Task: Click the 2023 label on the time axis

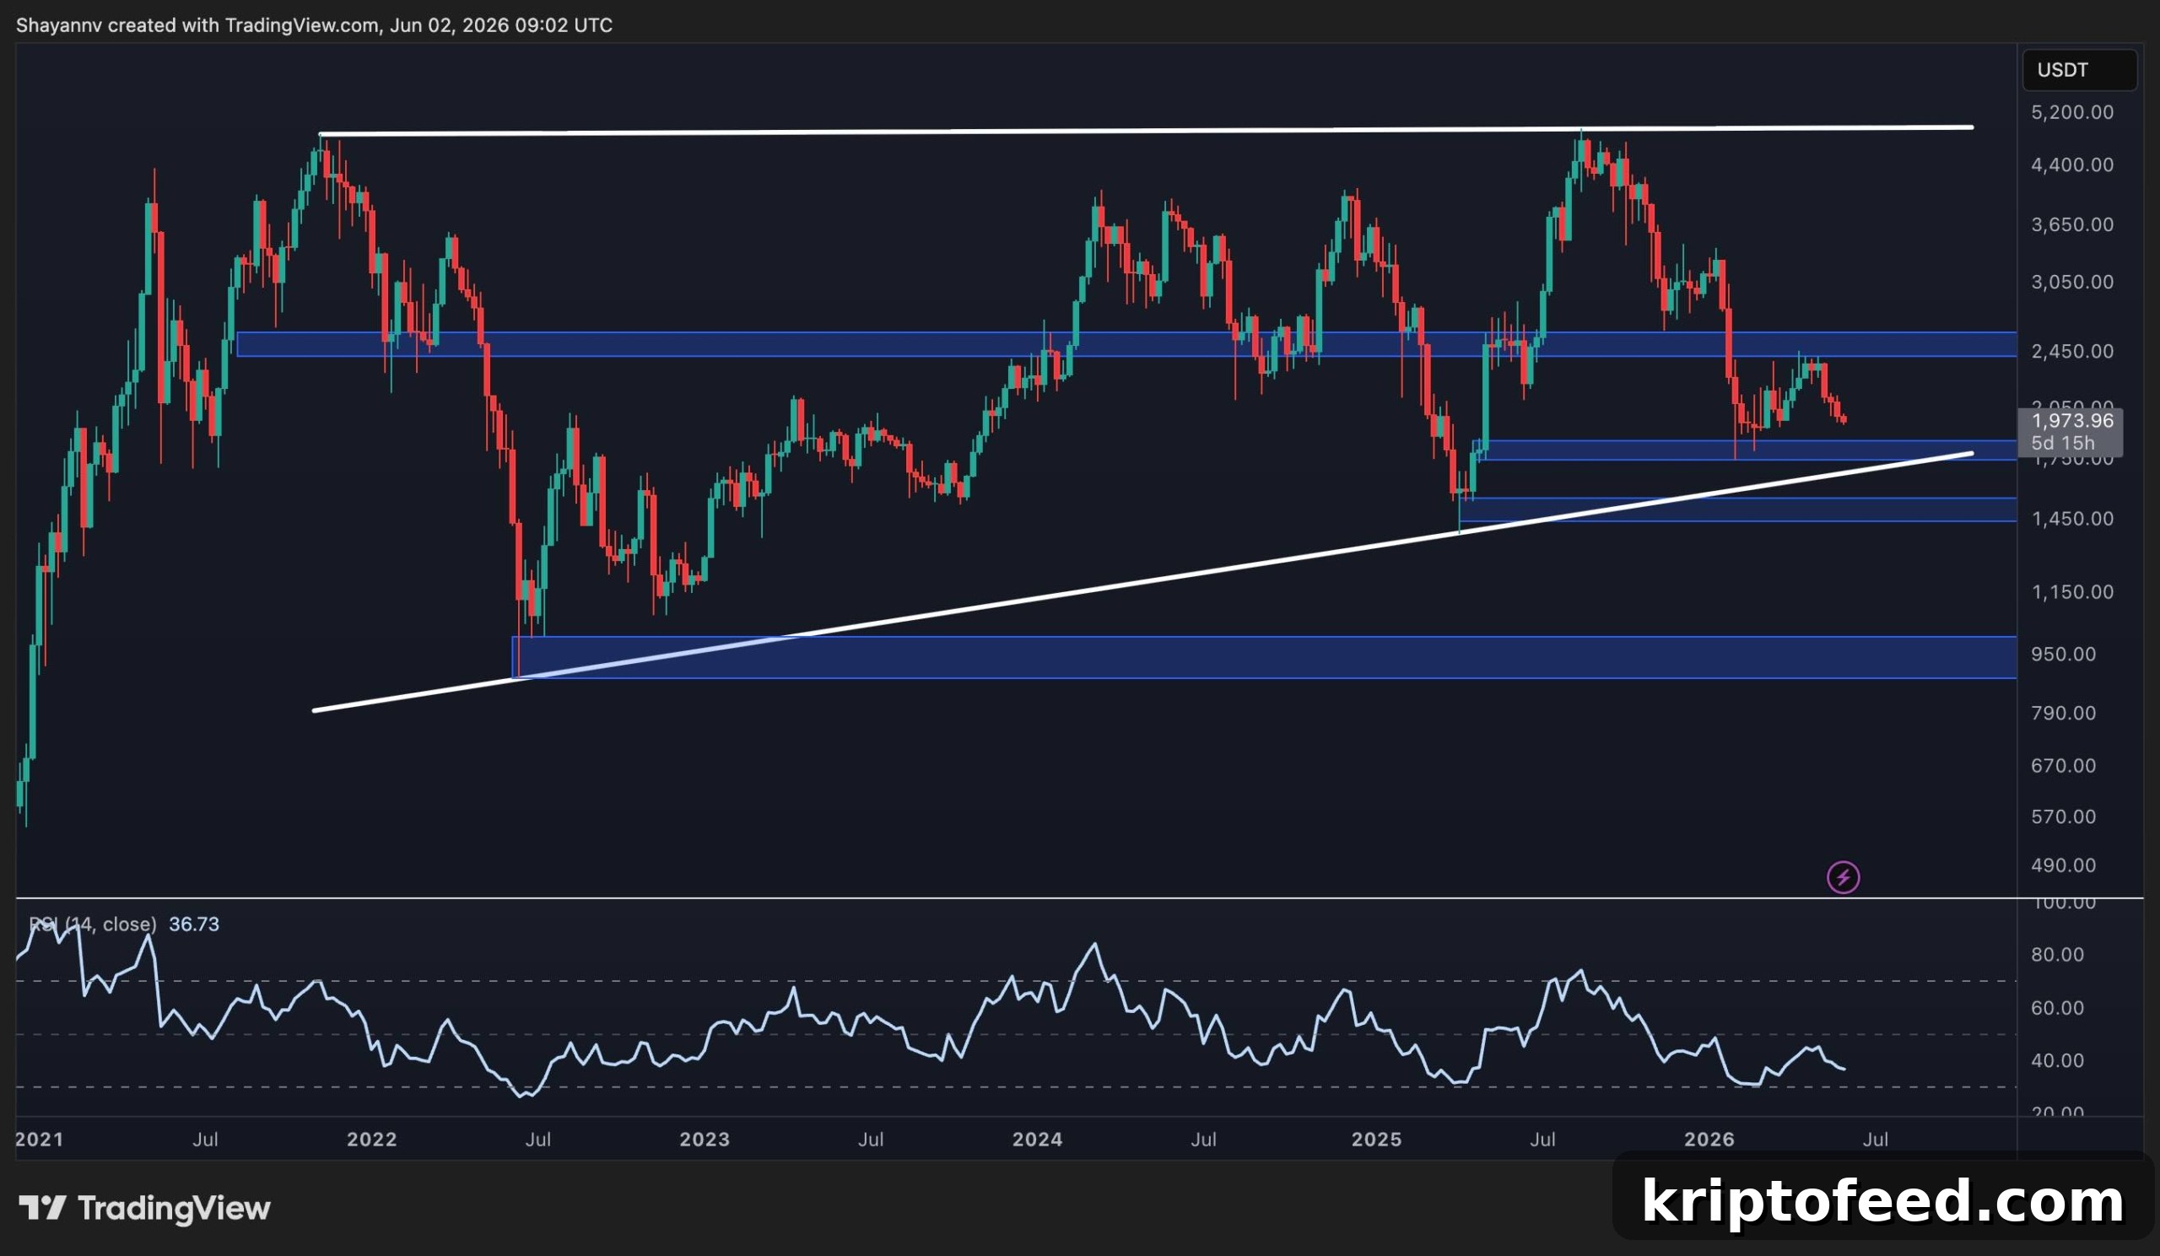Action: click(x=705, y=1140)
